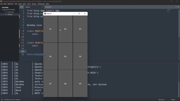The width and height of the screenshot is (180, 101).
Task: Close the Android app window
Action: [85, 14]
